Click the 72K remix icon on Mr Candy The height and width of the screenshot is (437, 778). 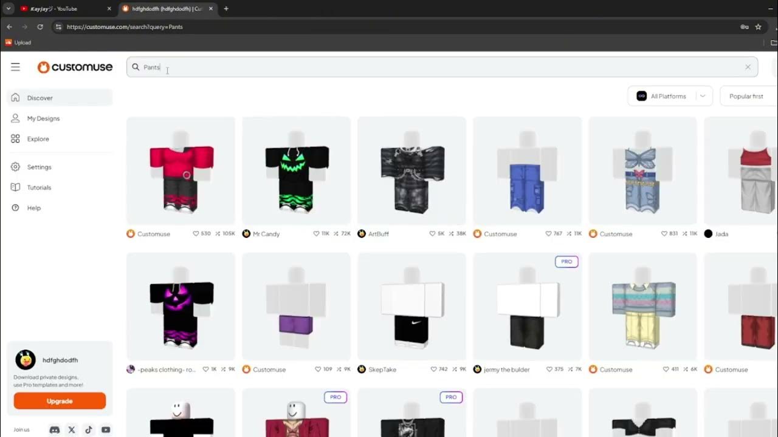coord(337,234)
